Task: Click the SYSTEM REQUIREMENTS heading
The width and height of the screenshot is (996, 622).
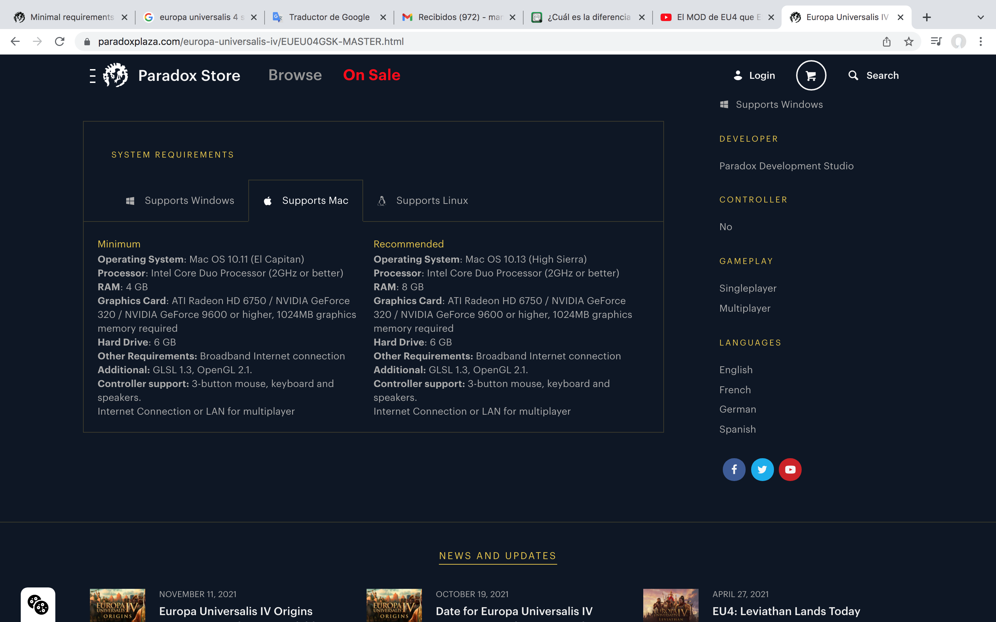Action: click(x=173, y=155)
